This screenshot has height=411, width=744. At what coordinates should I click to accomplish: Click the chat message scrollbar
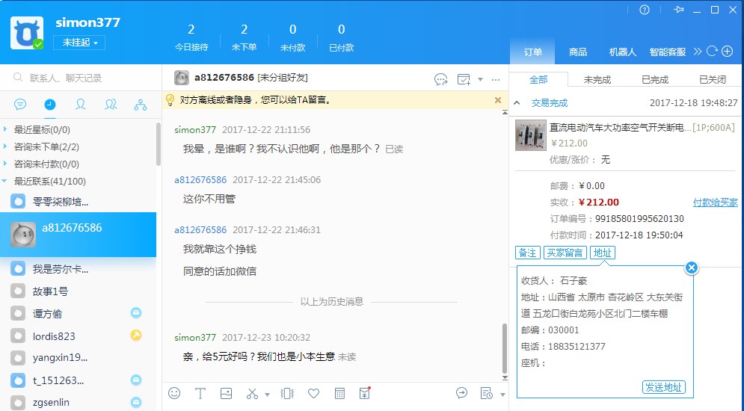coord(505,348)
